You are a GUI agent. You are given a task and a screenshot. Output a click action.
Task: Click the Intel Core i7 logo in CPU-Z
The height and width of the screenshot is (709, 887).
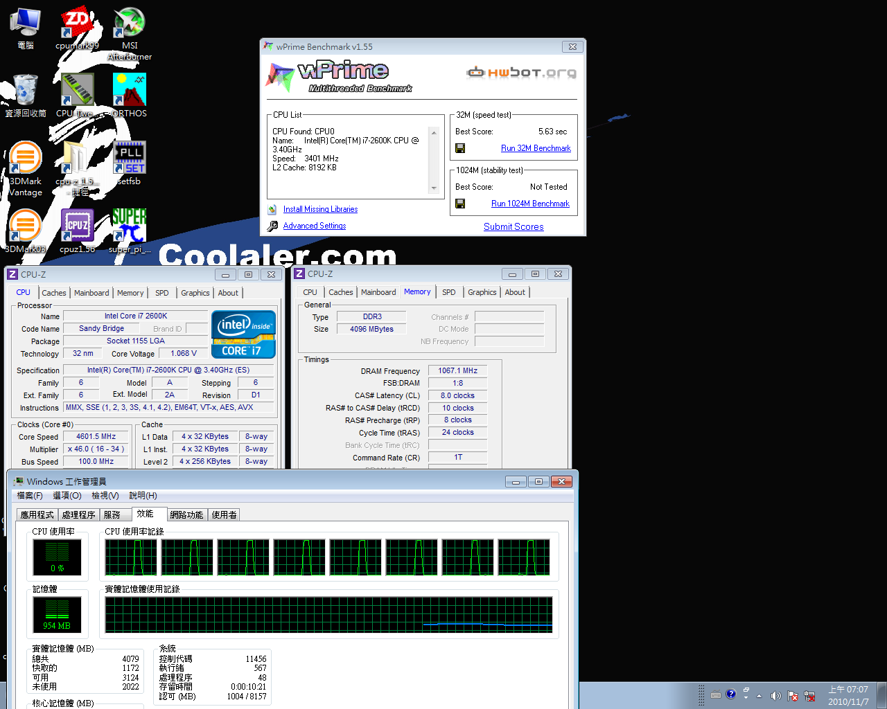click(243, 334)
